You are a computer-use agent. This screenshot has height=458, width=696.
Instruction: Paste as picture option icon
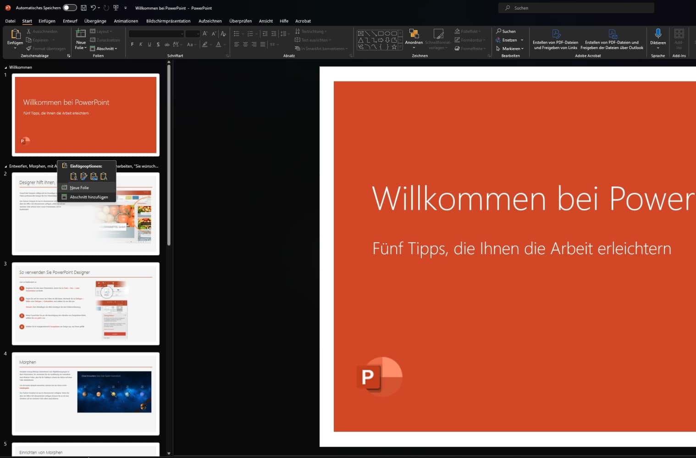point(94,176)
